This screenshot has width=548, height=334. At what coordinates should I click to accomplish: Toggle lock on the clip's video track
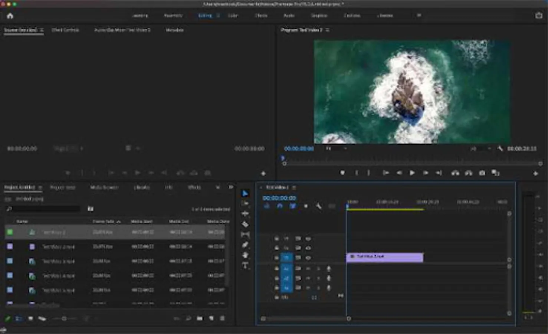point(276,258)
